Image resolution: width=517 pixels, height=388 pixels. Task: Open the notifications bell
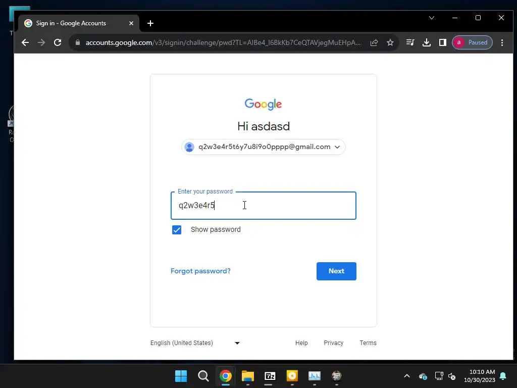[x=503, y=376]
